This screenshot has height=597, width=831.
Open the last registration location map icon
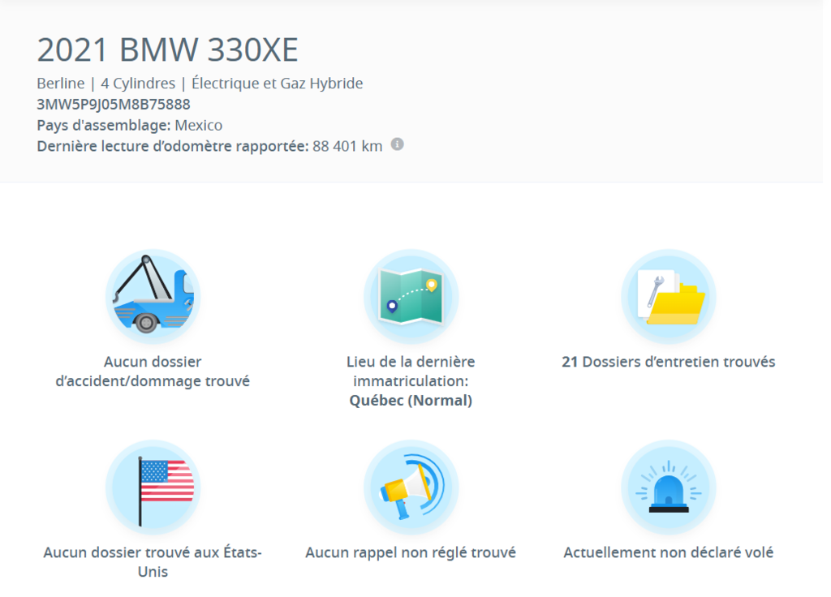point(411,295)
